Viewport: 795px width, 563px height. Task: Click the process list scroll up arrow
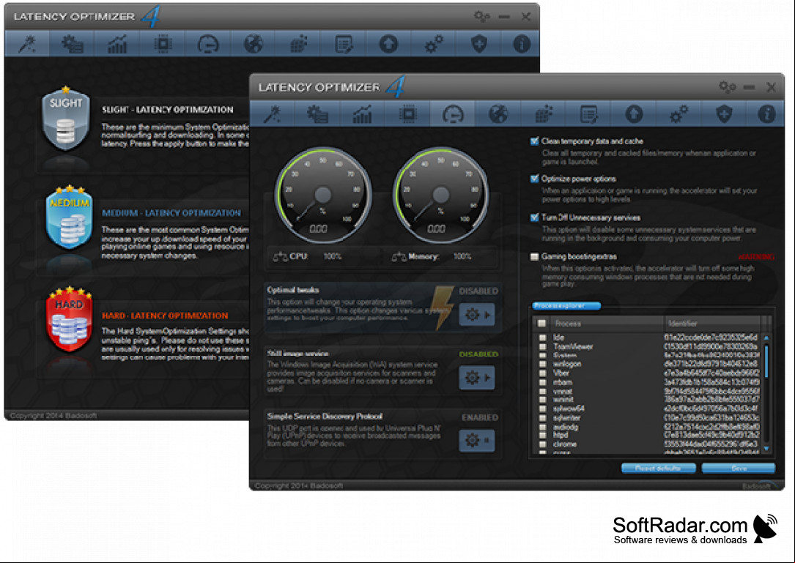[766, 338]
